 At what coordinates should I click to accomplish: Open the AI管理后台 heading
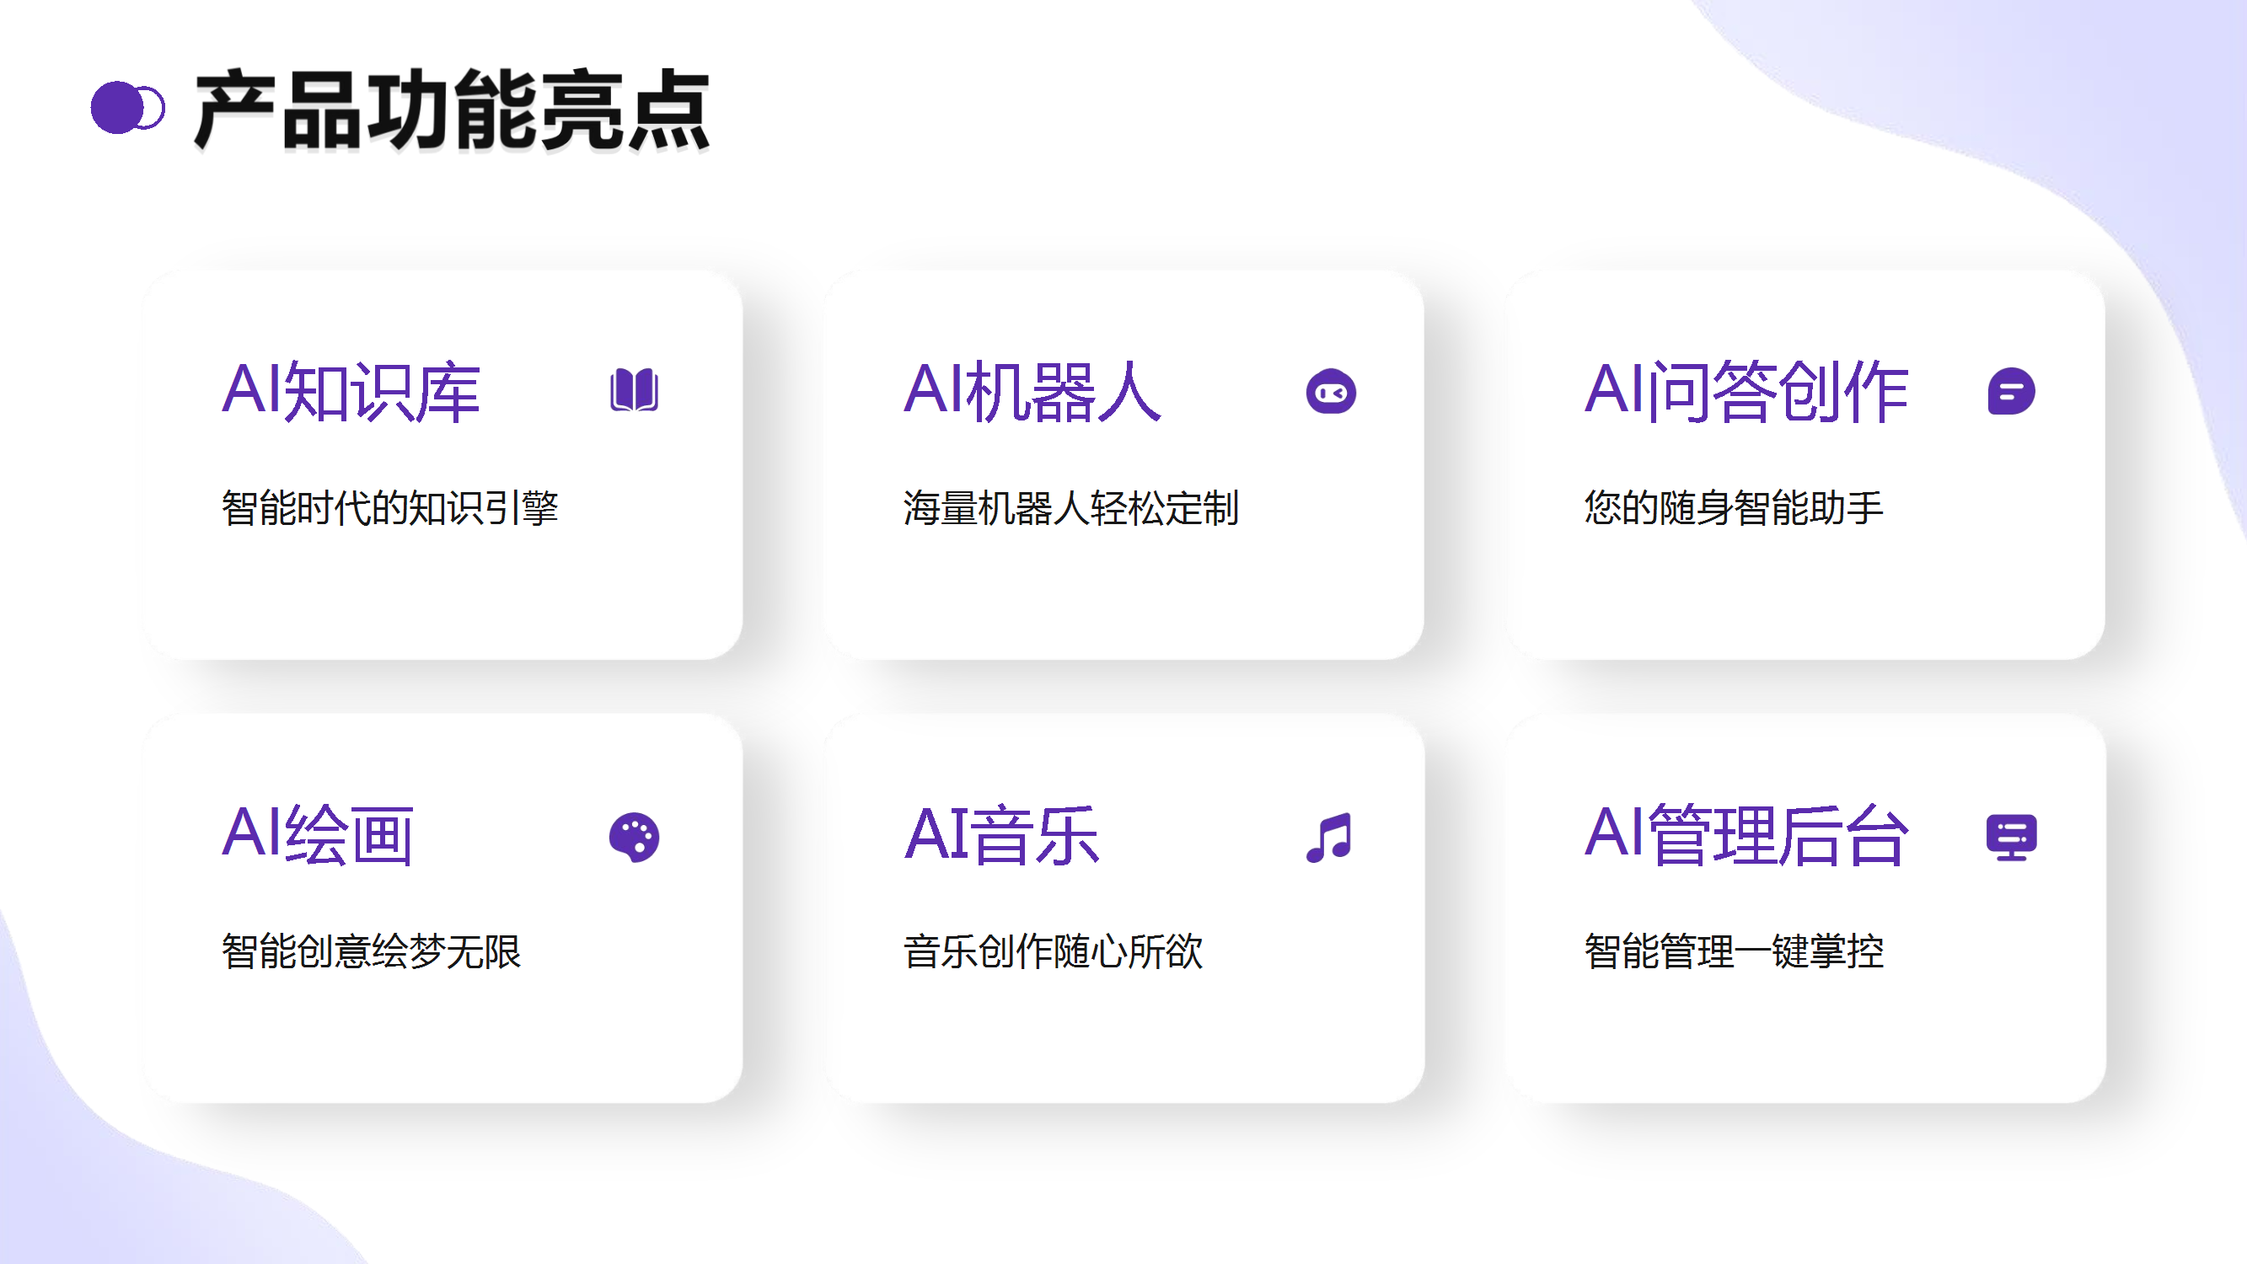click(x=1746, y=836)
